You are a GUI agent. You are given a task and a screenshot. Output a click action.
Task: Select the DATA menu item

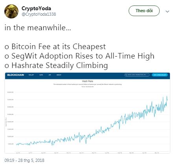[41, 75]
